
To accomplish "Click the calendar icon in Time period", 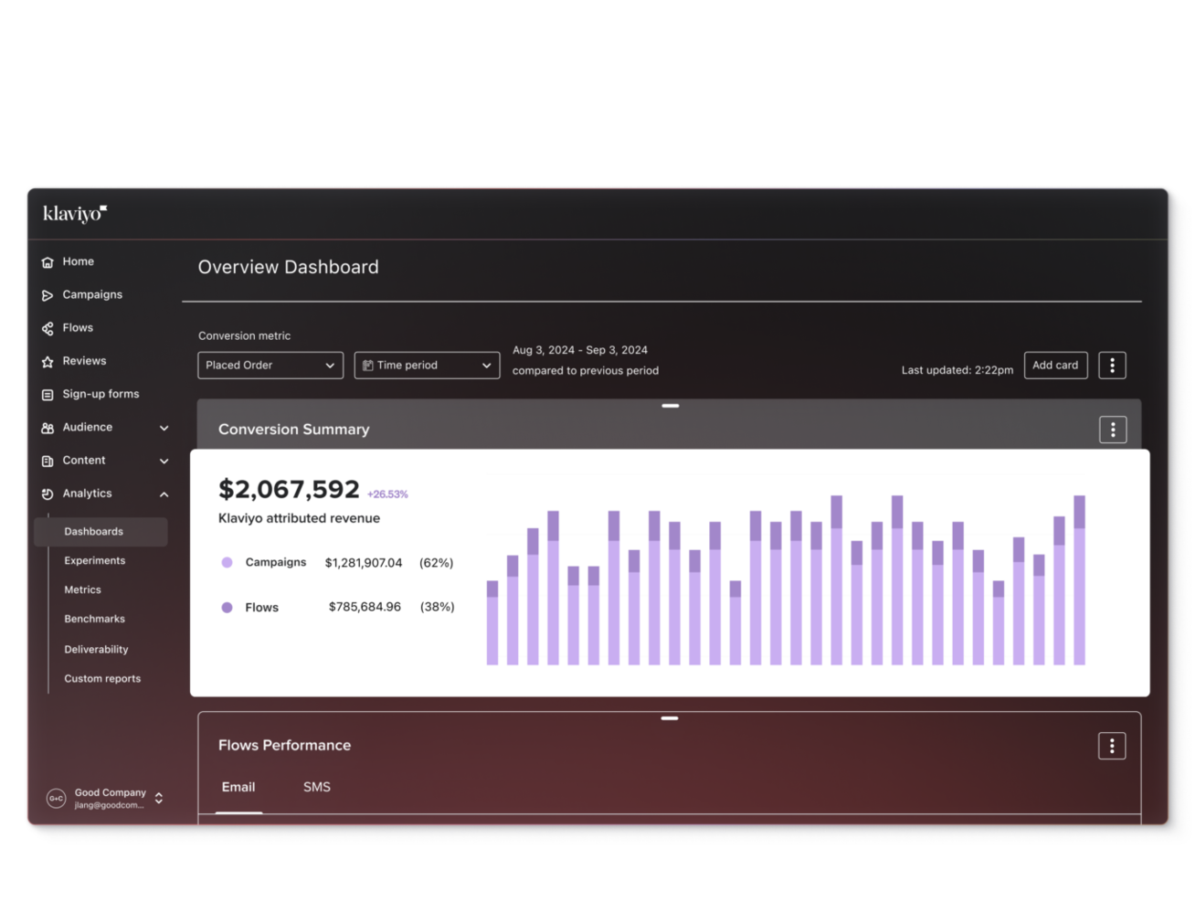I will [368, 366].
